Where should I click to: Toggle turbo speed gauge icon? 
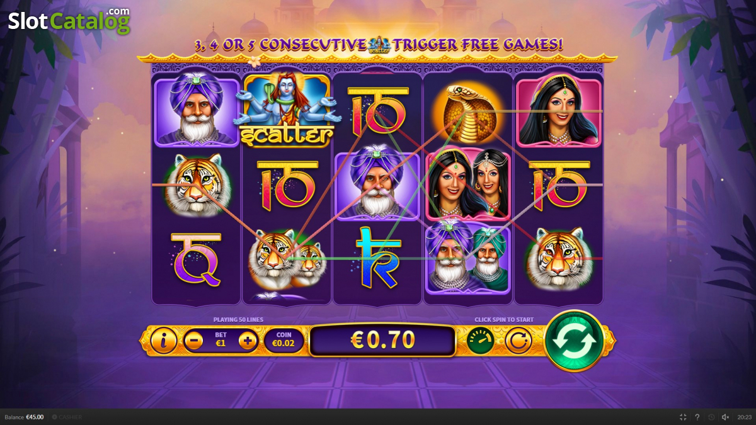(x=480, y=341)
